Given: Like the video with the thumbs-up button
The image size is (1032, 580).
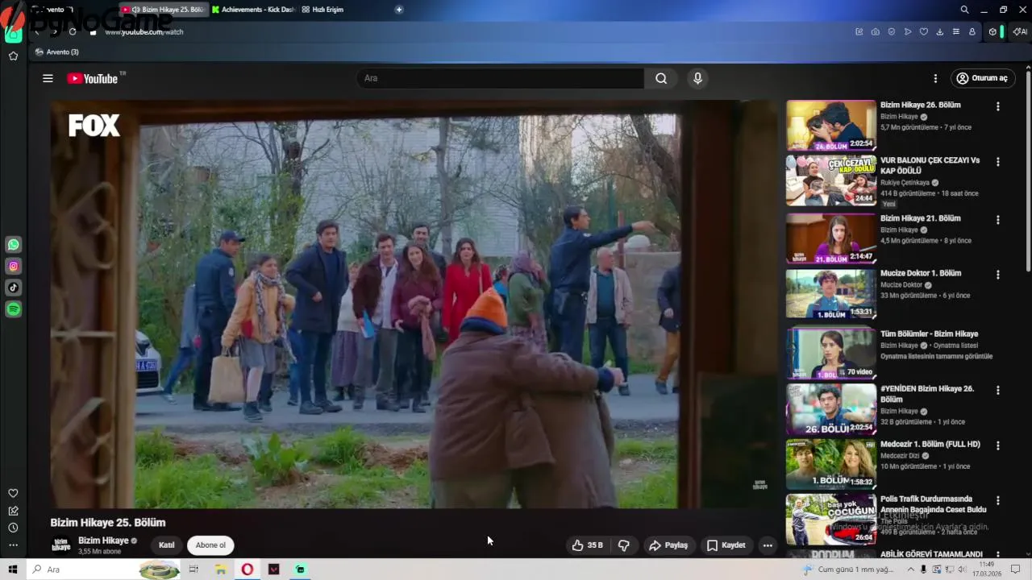Looking at the screenshot, I should (x=587, y=545).
